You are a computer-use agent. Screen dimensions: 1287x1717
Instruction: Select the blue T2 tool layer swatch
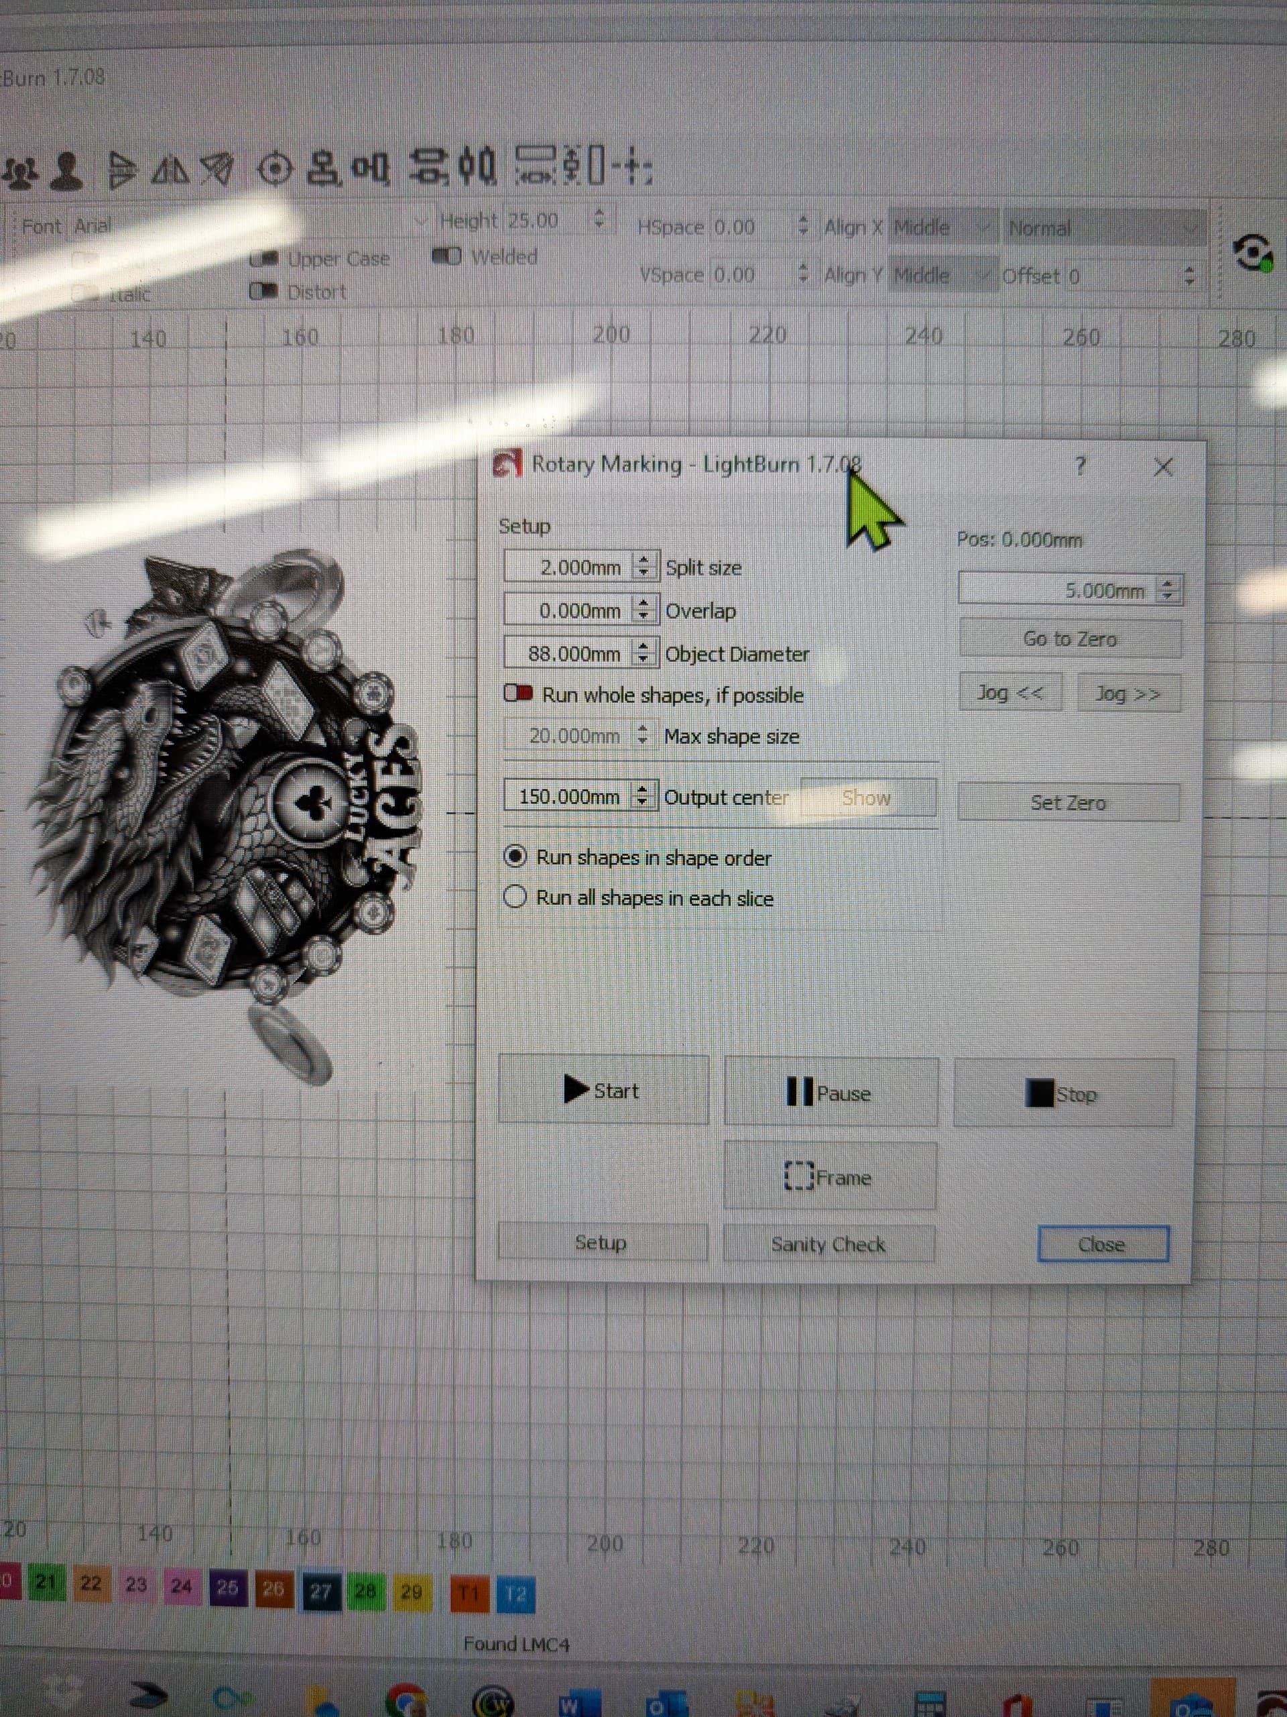click(515, 1595)
